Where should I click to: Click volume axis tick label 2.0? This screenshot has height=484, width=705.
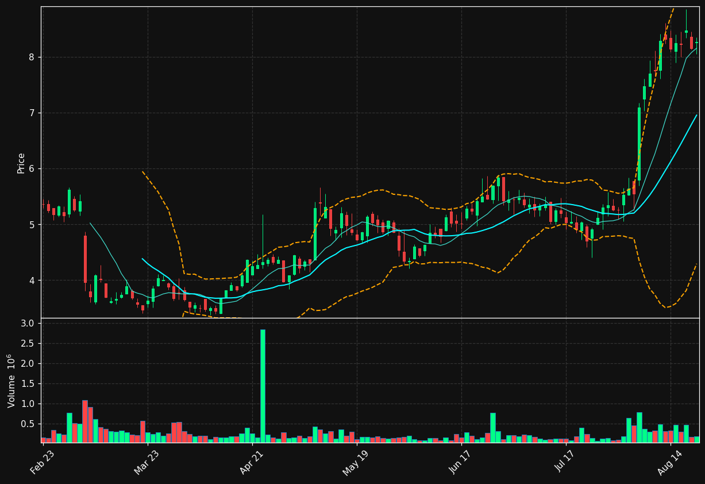pos(28,364)
